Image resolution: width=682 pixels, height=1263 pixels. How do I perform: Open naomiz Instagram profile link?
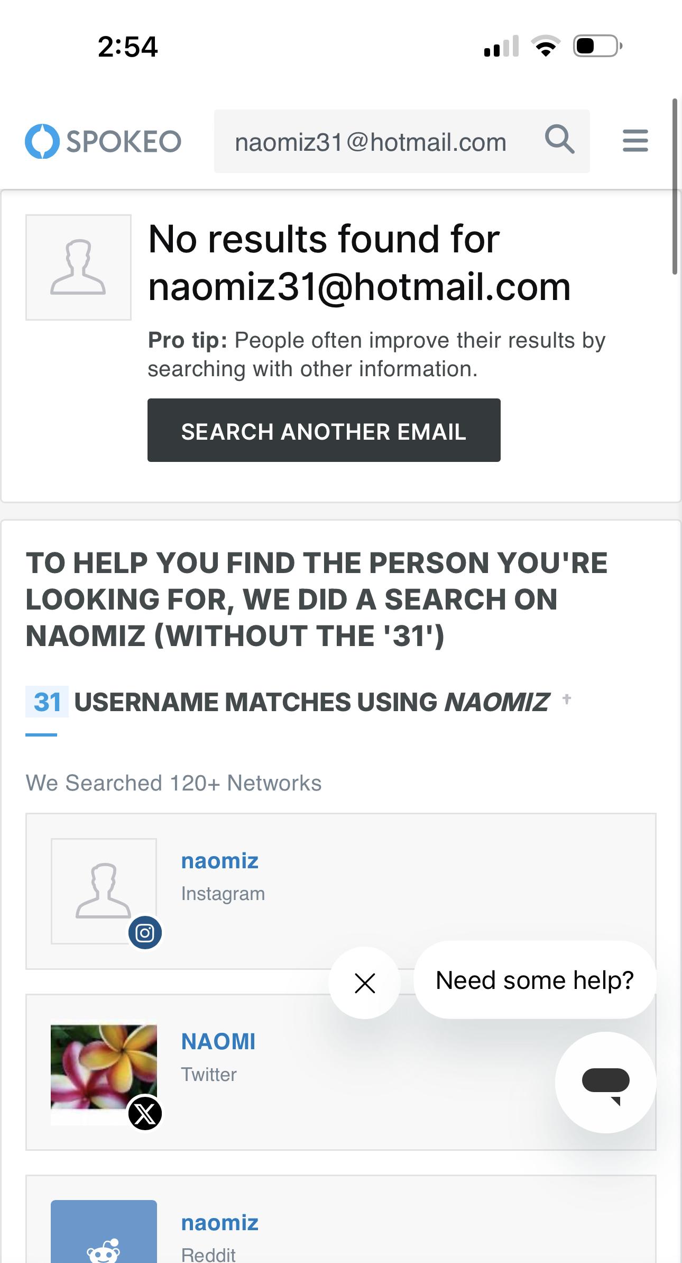[x=219, y=861]
